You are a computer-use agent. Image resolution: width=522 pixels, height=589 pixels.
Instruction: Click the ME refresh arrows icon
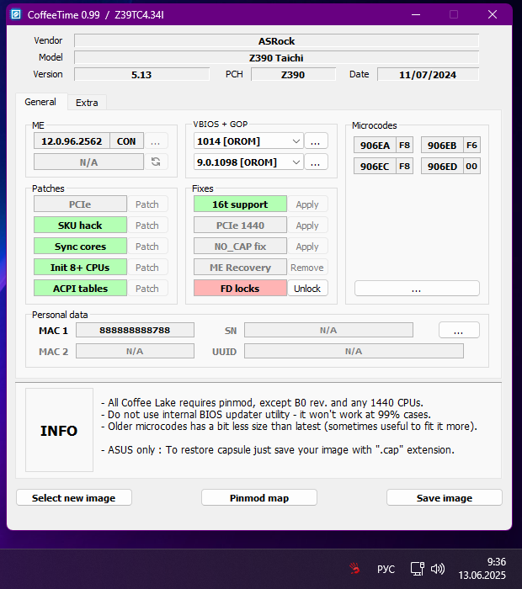tap(156, 162)
